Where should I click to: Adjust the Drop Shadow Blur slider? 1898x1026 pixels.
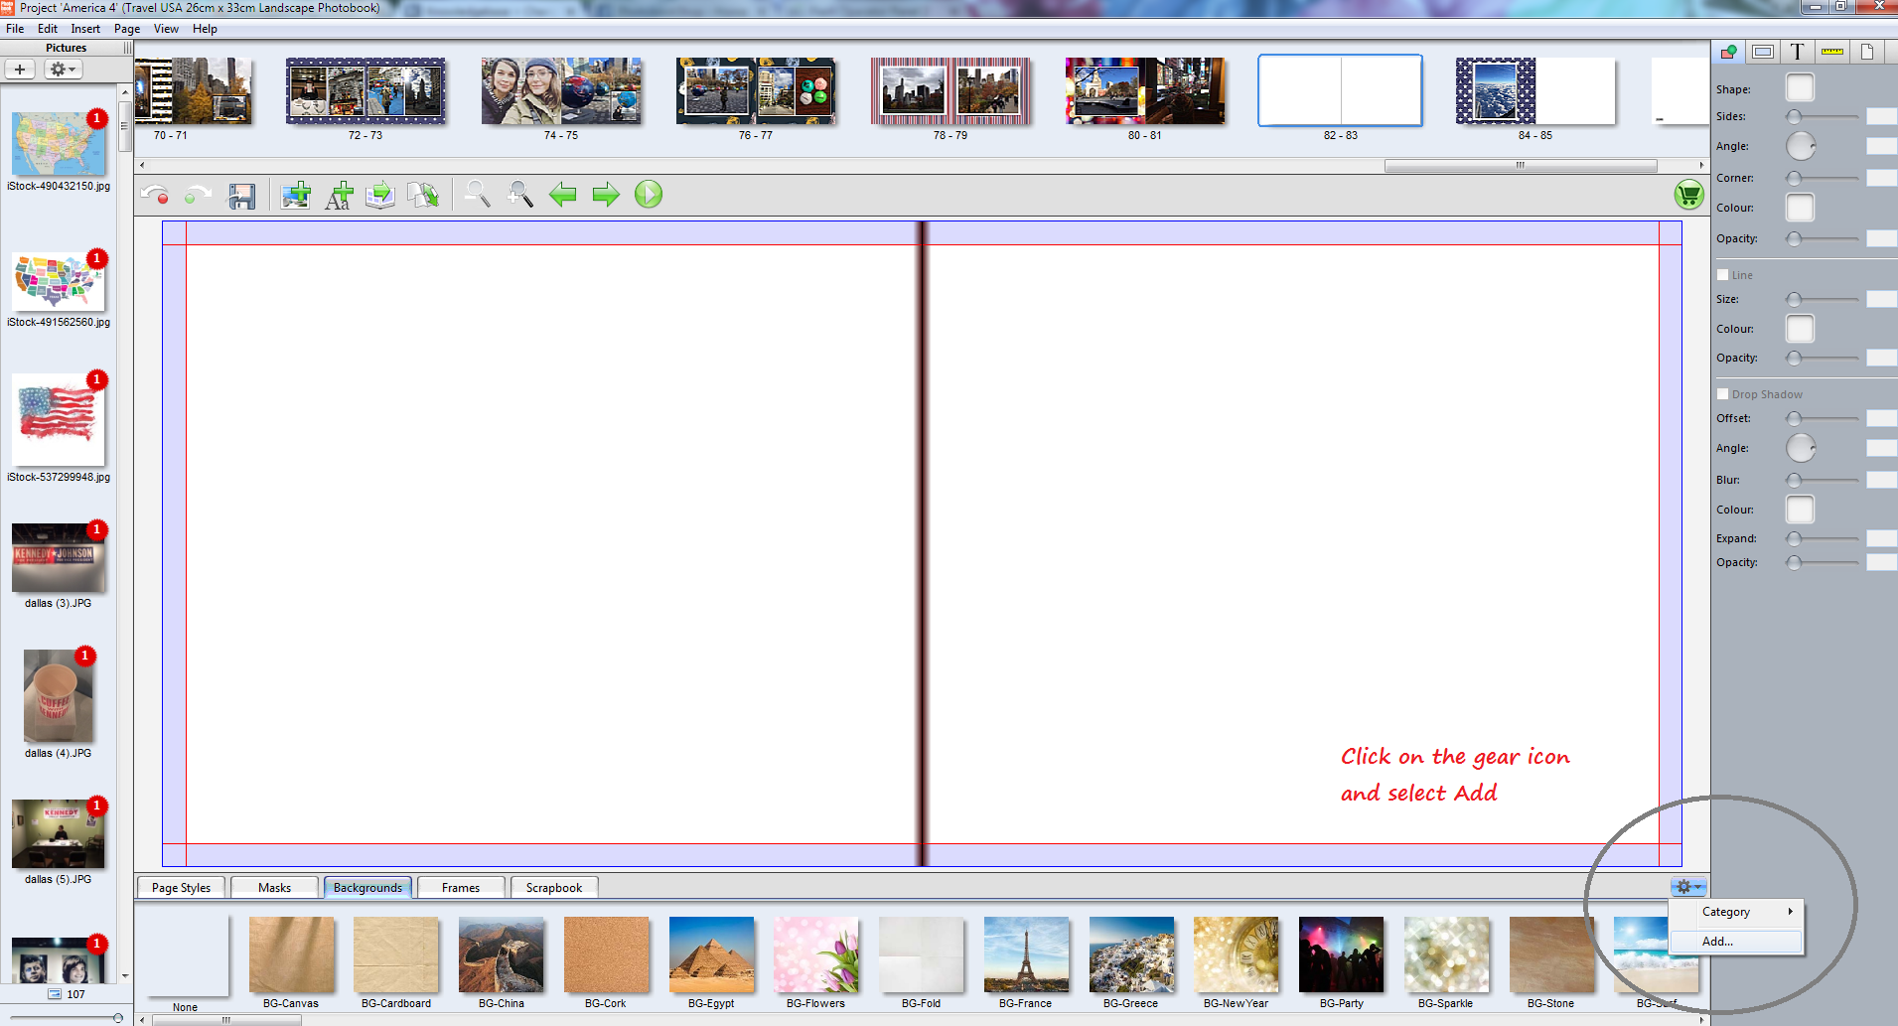coord(1823,481)
